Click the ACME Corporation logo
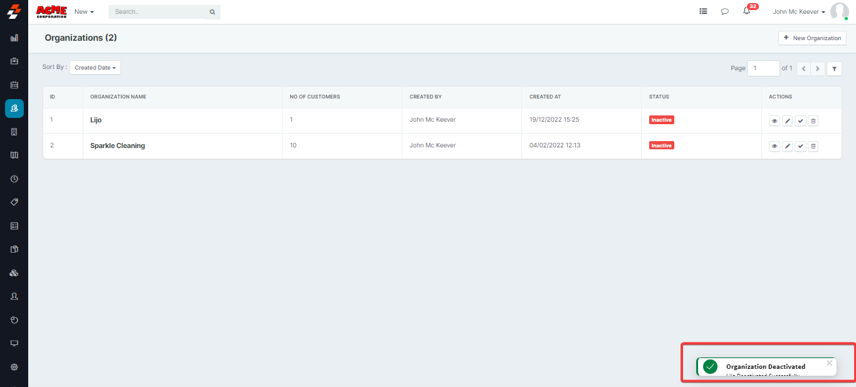Screen dimensions: 856x387 point(51,11)
